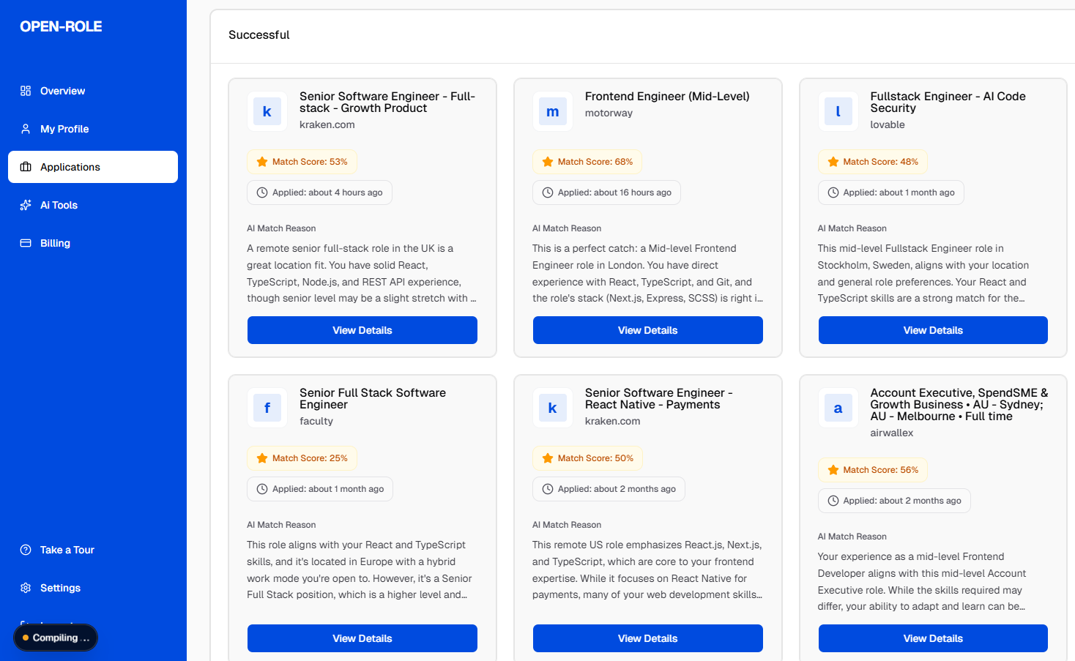The height and width of the screenshot is (661, 1075).
Task: Click 'faculty' company name
Action: [x=316, y=421]
